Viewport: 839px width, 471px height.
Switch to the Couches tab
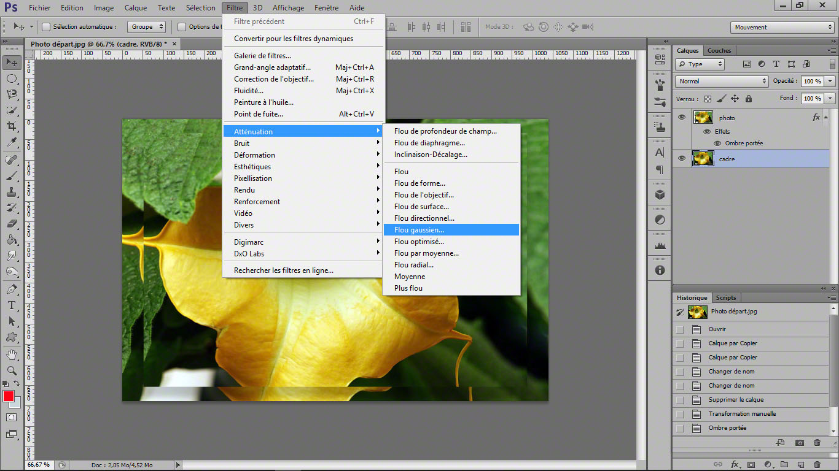click(719, 51)
